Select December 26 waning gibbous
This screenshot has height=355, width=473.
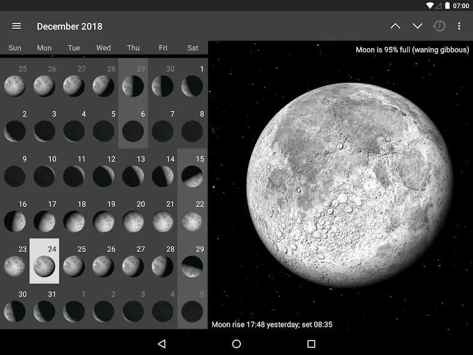[x=104, y=261]
